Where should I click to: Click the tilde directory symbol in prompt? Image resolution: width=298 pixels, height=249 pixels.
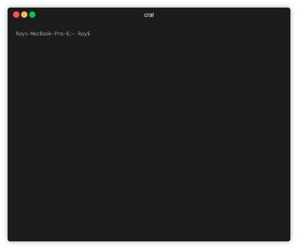[x=73, y=34]
